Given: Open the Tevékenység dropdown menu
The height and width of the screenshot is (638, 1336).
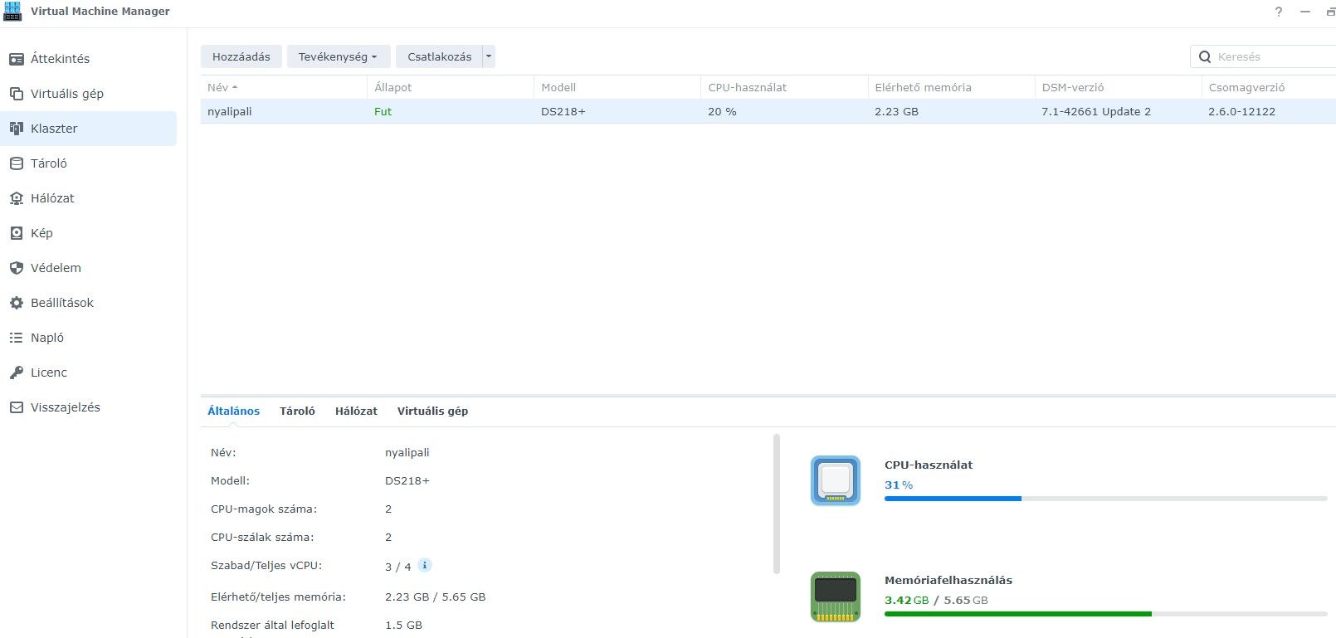Looking at the screenshot, I should [339, 56].
